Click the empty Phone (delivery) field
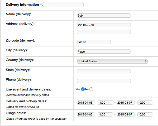 click(104, 81)
